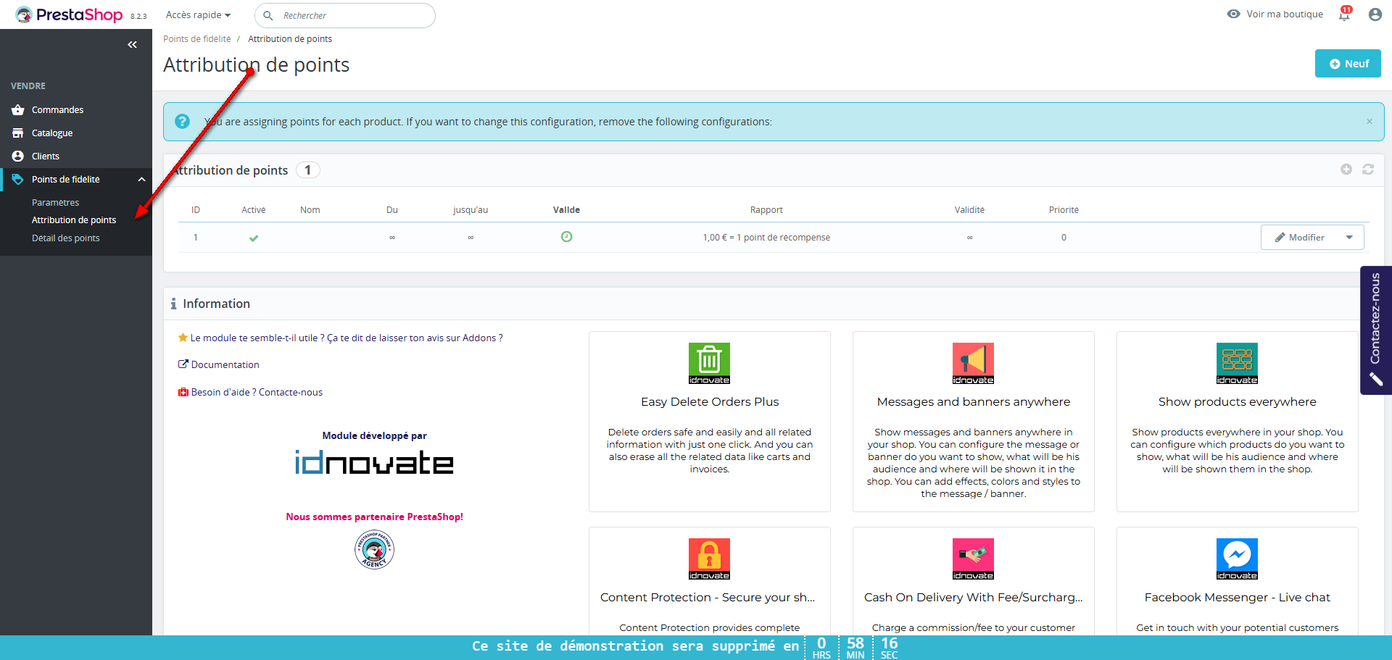Click the blue help question-mark icon
The width and height of the screenshot is (1392, 660).
pyautogui.click(x=182, y=122)
